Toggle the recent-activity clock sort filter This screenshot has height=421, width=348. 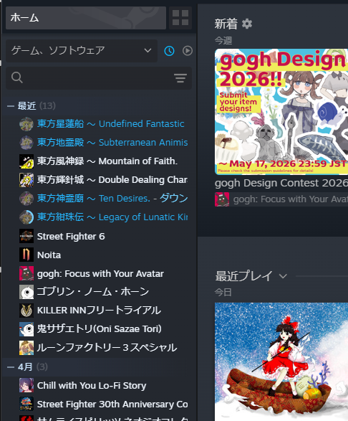pyautogui.click(x=169, y=51)
